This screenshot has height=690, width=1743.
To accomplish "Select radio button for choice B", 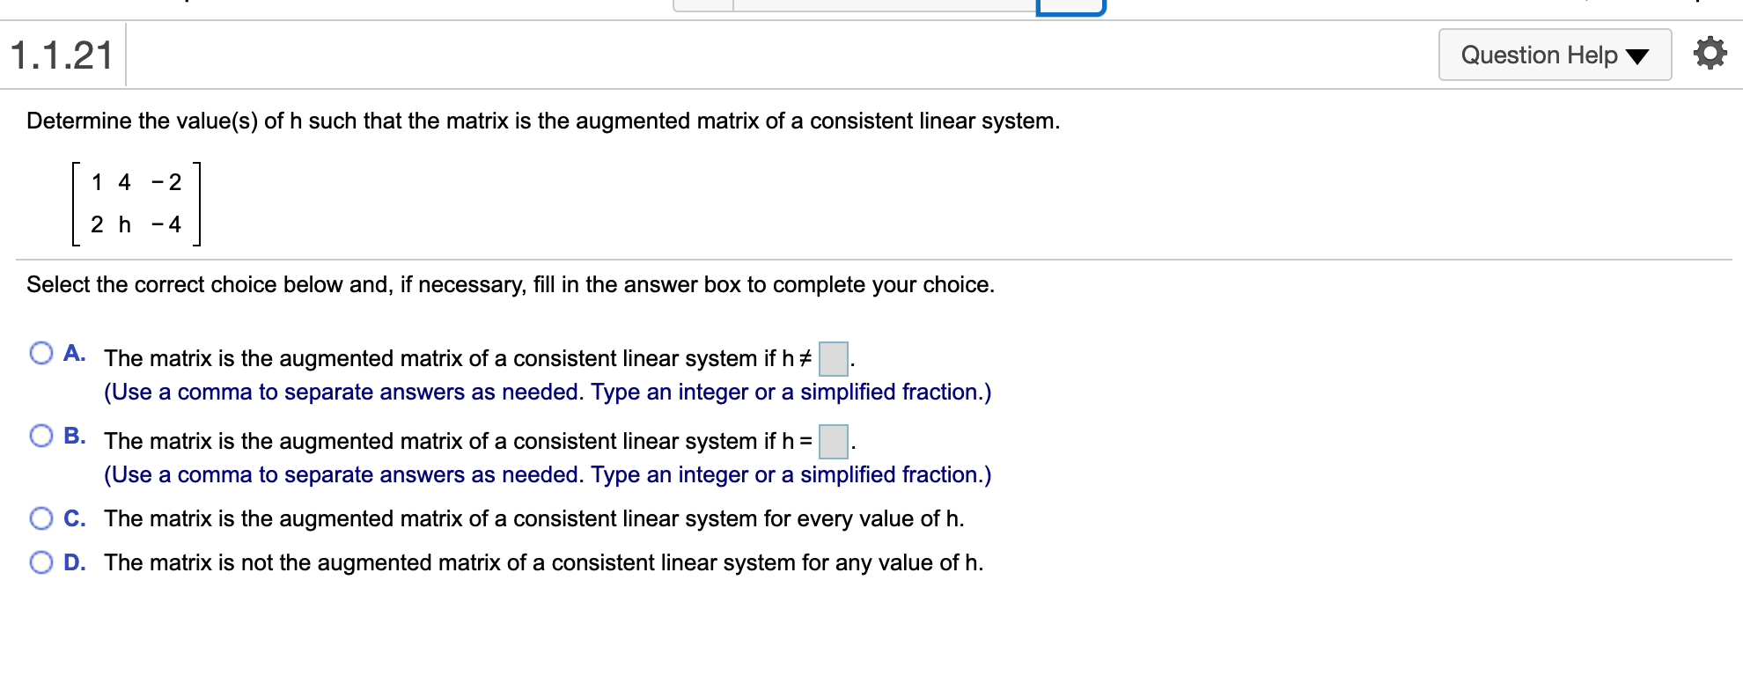I will pyautogui.click(x=41, y=434).
